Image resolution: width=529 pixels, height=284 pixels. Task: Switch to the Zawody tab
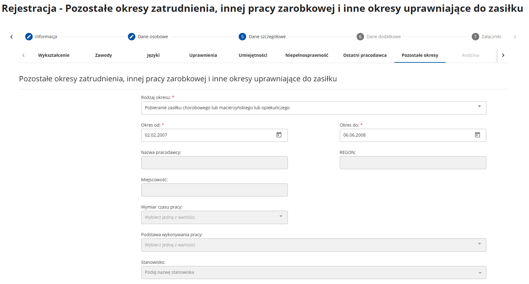[104, 55]
